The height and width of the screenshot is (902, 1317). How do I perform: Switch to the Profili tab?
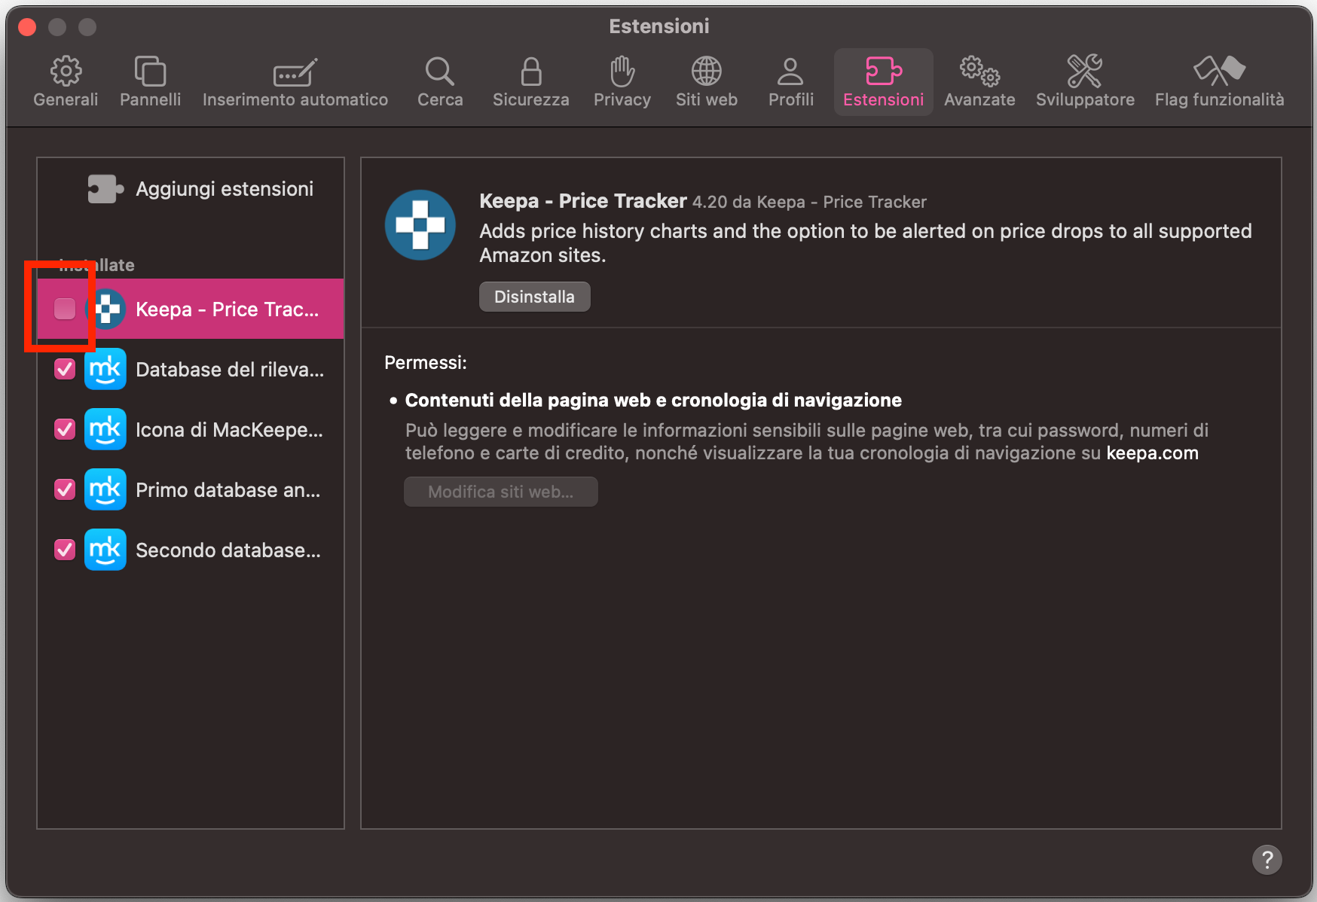click(x=791, y=81)
